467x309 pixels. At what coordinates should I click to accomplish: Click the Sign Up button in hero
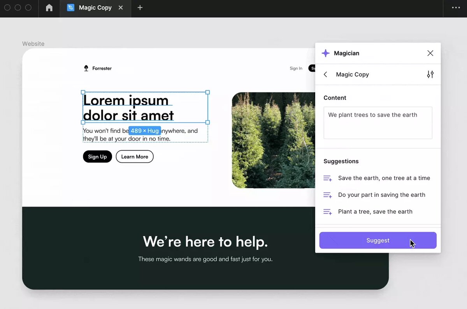[97, 157]
